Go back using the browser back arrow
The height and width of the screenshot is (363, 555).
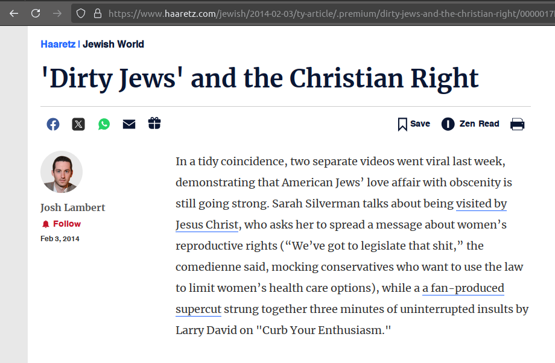point(14,13)
